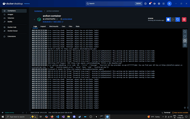Open Volumes in the sidebar
190x119 pixels.
[14, 18]
